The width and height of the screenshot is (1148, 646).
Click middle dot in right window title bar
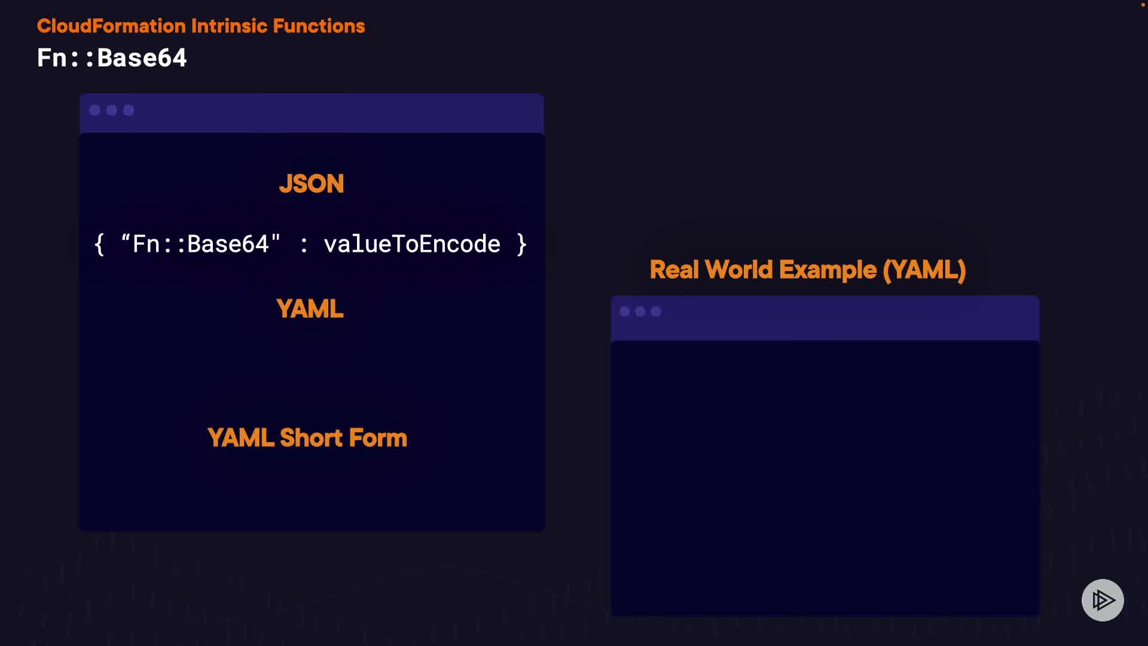(x=640, y=312)
